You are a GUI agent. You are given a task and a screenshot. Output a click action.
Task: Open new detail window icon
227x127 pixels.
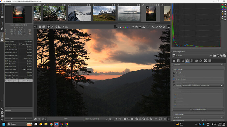(161, 119)
